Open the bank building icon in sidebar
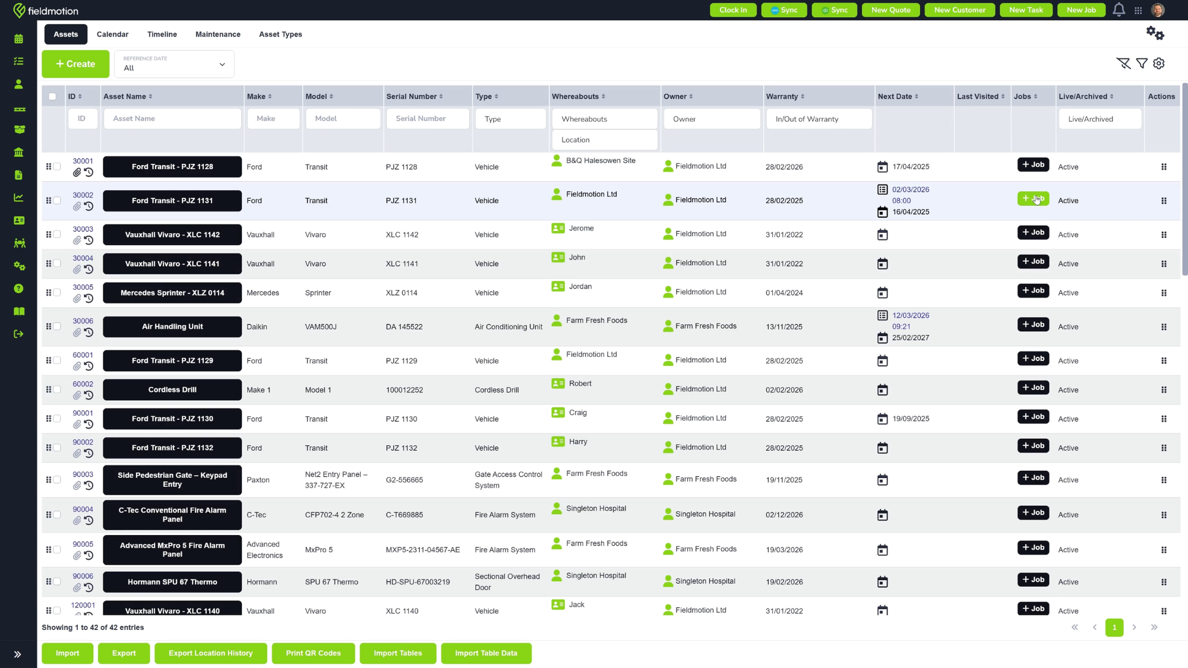This screenshot has width=1188, height=668. click(18, 152)
